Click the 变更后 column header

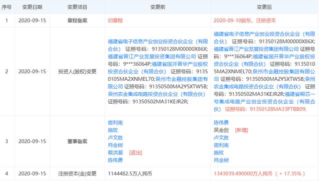(264, 7)
